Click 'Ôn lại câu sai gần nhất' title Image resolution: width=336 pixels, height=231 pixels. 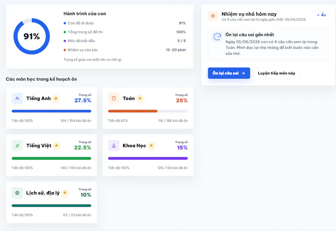tap(249, 35)
